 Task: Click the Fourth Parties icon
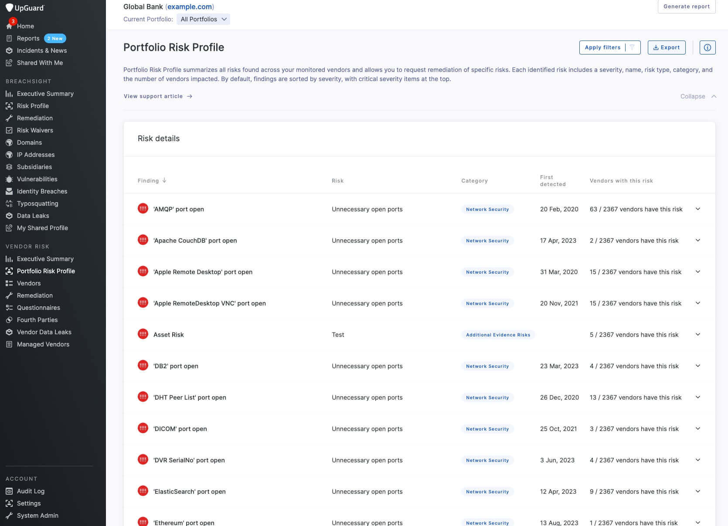(x=9, y=320)
